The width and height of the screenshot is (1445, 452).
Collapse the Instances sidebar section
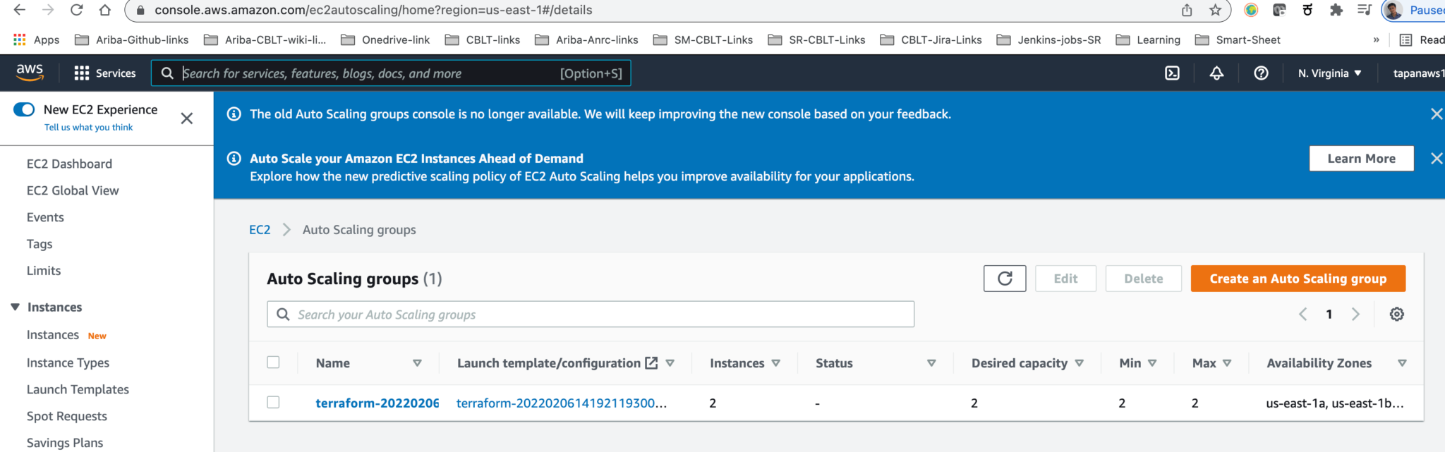[x=15, y=307]
